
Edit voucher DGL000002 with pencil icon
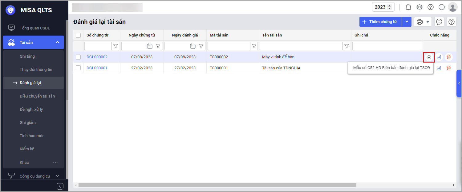[x=439, y=57]
